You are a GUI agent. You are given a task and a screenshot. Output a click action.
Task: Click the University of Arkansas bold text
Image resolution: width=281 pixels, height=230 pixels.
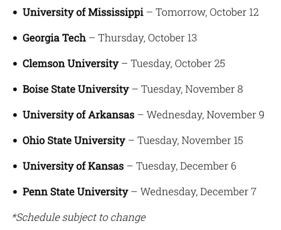(x=78, y=115)
